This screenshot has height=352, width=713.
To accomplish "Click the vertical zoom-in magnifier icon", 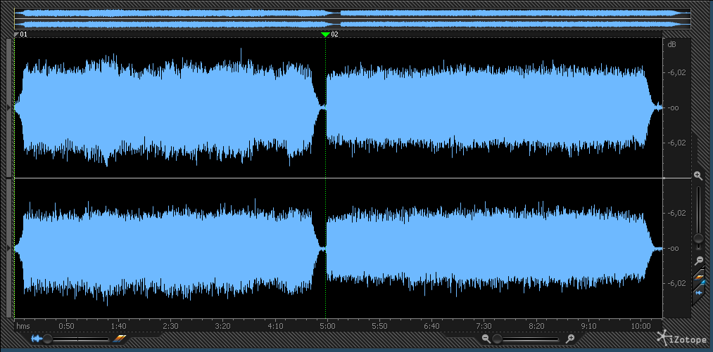I will click(698, 176).
